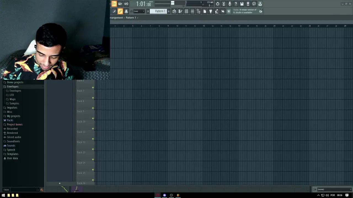Click the floppy disk with waveform export icon
Screen dimensions: 353x198
[x=248, y=4]
